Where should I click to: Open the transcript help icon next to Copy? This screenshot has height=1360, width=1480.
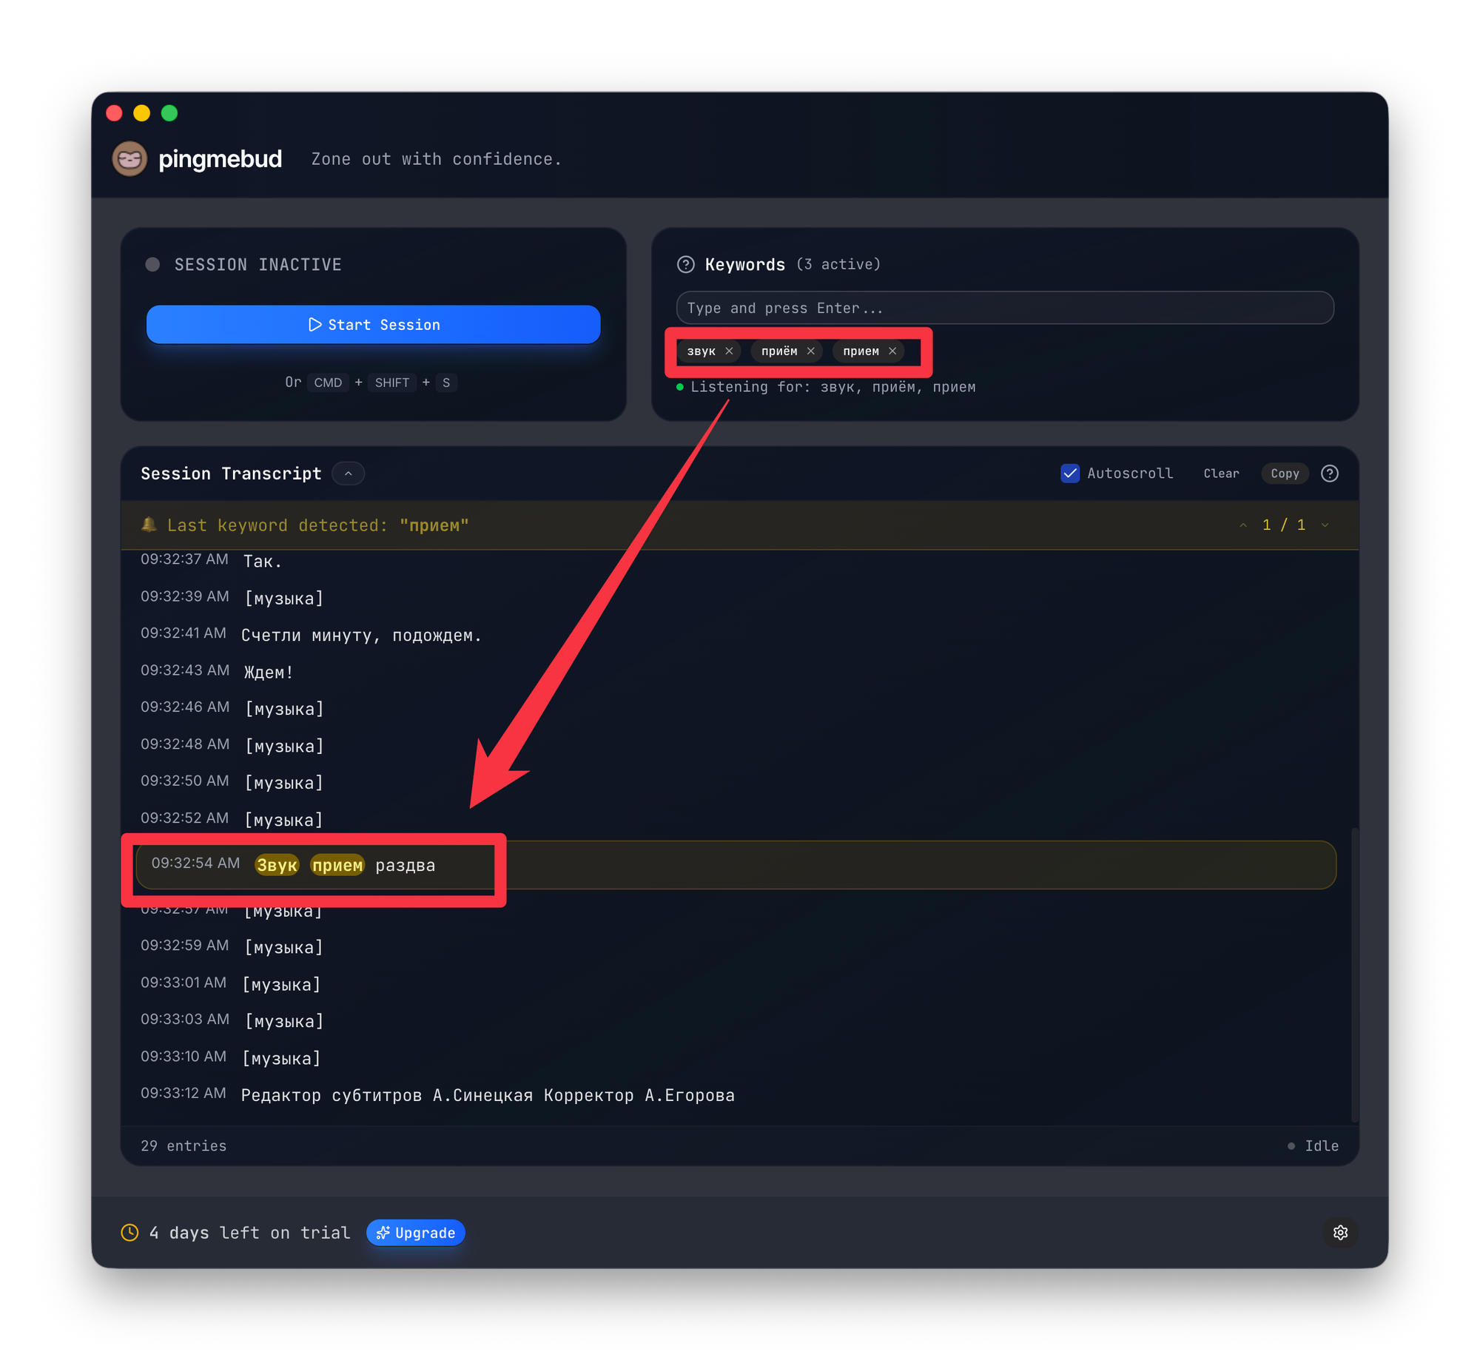pos(1329,474)
